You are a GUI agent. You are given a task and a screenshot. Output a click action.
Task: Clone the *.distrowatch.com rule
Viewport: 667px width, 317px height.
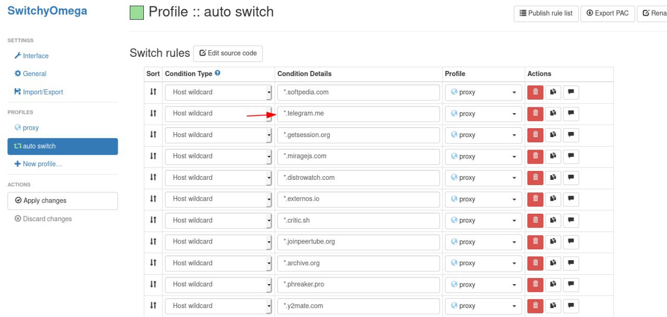coord(553,178)
